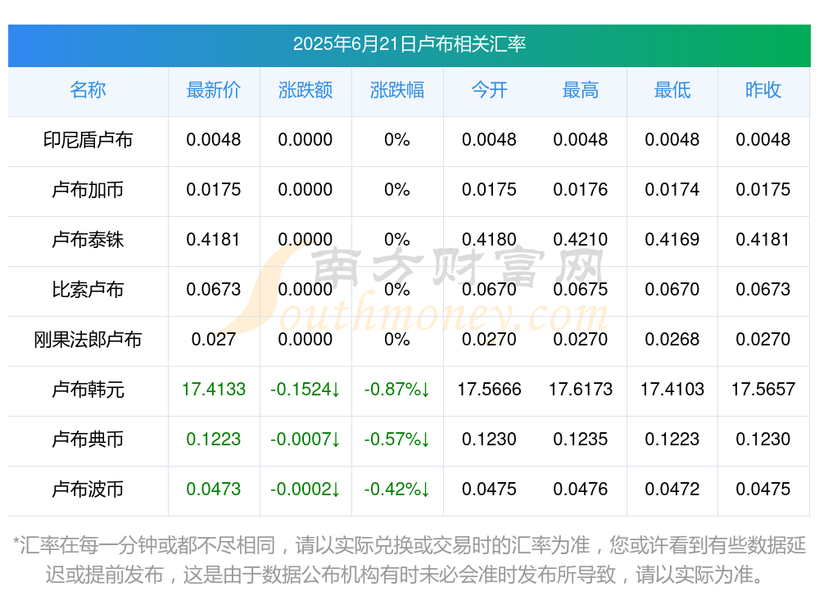Select 比索卢布 latest price 0.0673 under 最新价
The image size is (819, 600).
tap(214, 289)
